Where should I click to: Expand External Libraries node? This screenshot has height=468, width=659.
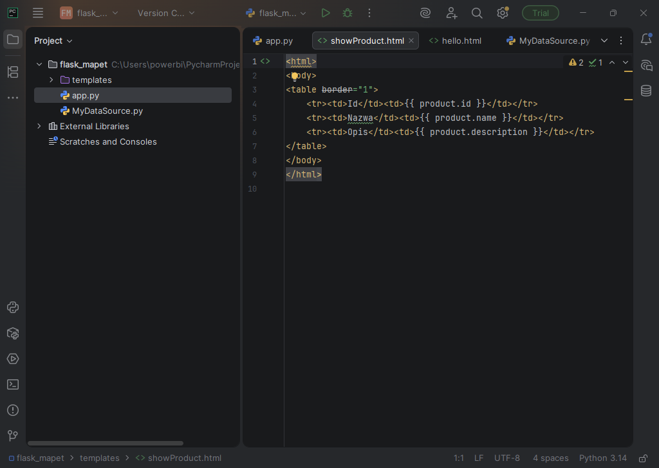pyautogui.click(x=39, y=126)
